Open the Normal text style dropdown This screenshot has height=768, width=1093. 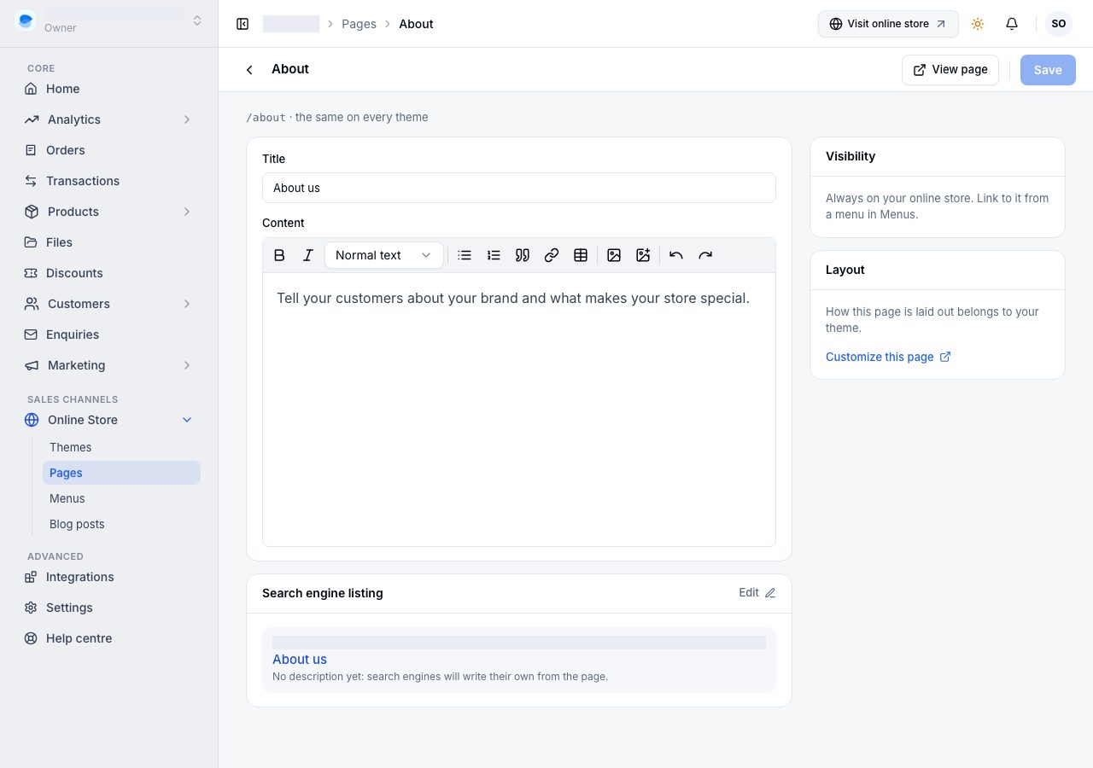click(x=384, y=255)
